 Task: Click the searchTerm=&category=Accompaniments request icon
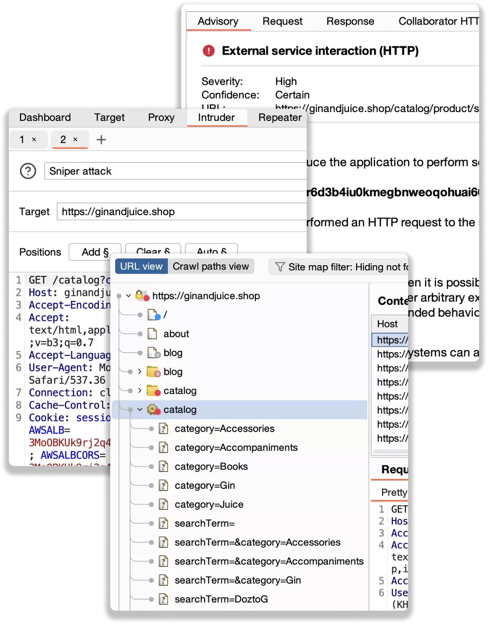[164, 562]
